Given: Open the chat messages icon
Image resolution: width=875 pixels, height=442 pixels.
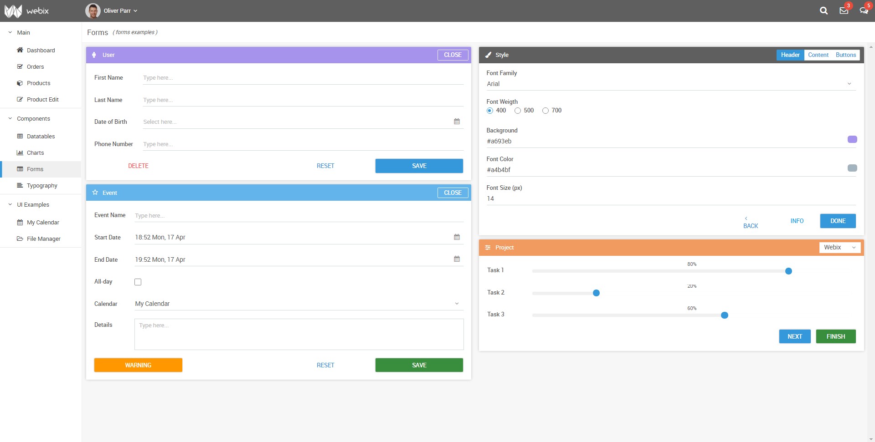Looking at the screenshot, I should [x=863, y=10].
